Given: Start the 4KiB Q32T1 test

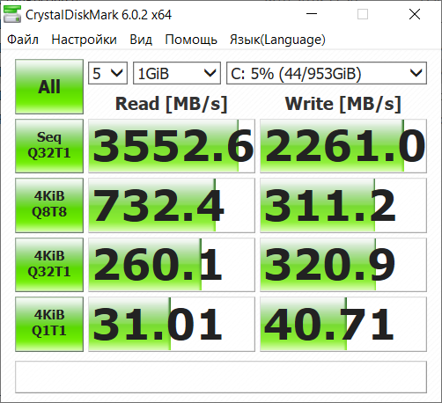Looking at the screenshot, I should tap(49, 265).
